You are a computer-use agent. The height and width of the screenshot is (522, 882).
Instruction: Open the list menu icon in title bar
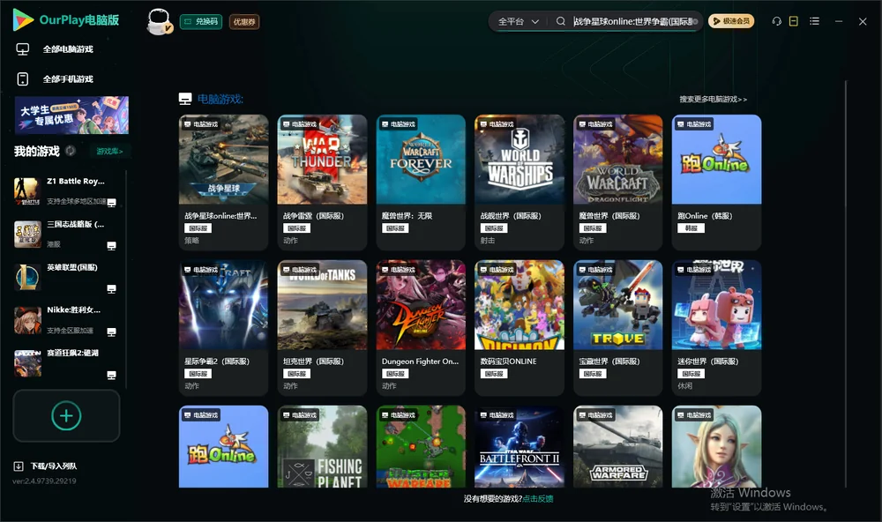(x=814, y=21)
